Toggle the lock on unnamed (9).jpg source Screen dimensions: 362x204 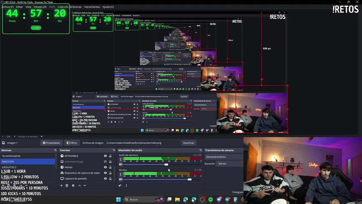pos(110,161)
